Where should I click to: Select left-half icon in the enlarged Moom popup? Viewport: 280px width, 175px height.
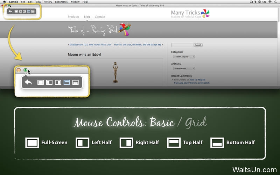click(x=49, y=82)
